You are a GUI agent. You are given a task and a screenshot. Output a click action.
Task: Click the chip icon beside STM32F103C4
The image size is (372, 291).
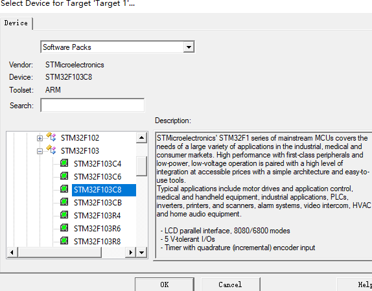64,163
